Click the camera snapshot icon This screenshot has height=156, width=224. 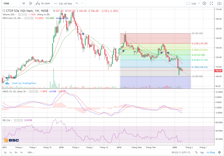click(x=219, y=3)
